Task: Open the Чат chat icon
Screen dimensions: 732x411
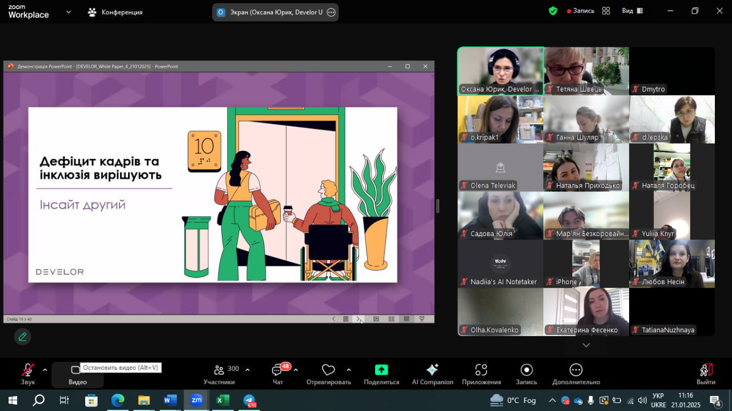Action: pyautogui.click(x=277, y=374)
